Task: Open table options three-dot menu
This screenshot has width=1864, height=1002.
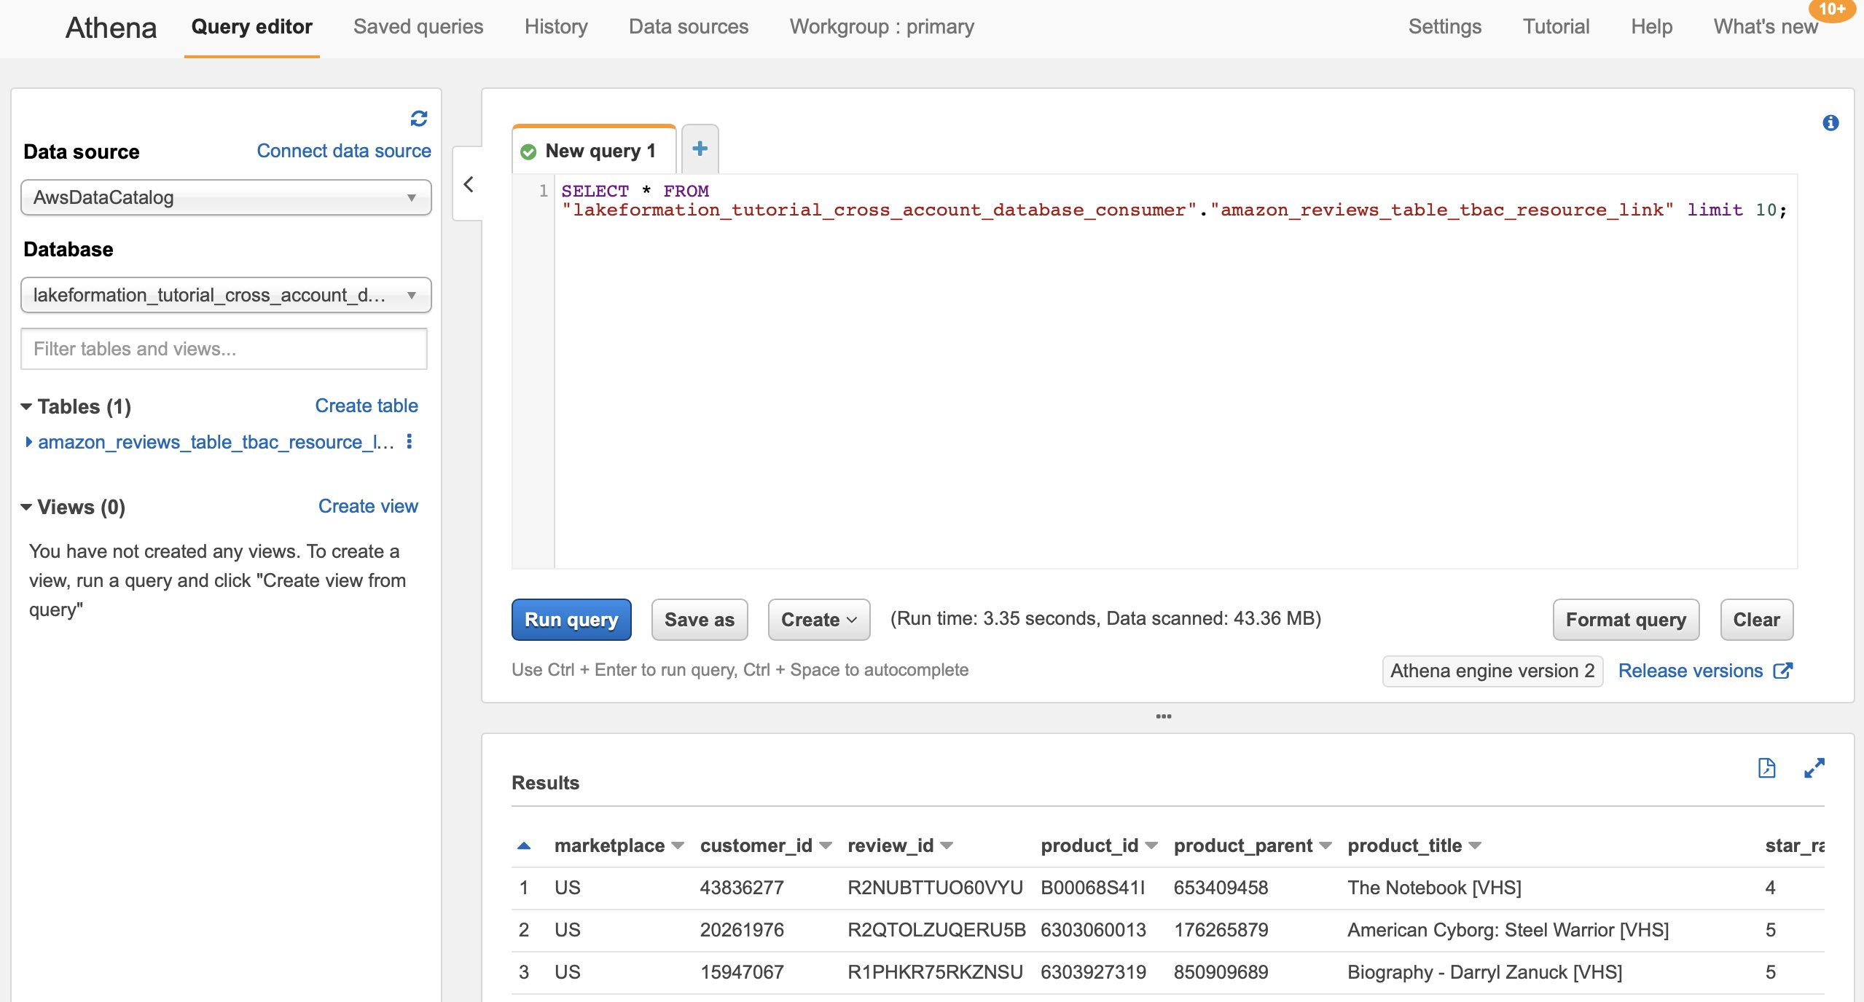Action: pyautogui.click(x=410, y=441)
